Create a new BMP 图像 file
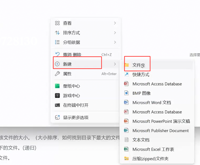The width and height of the screenshot is (200, 165). (157, 93)
